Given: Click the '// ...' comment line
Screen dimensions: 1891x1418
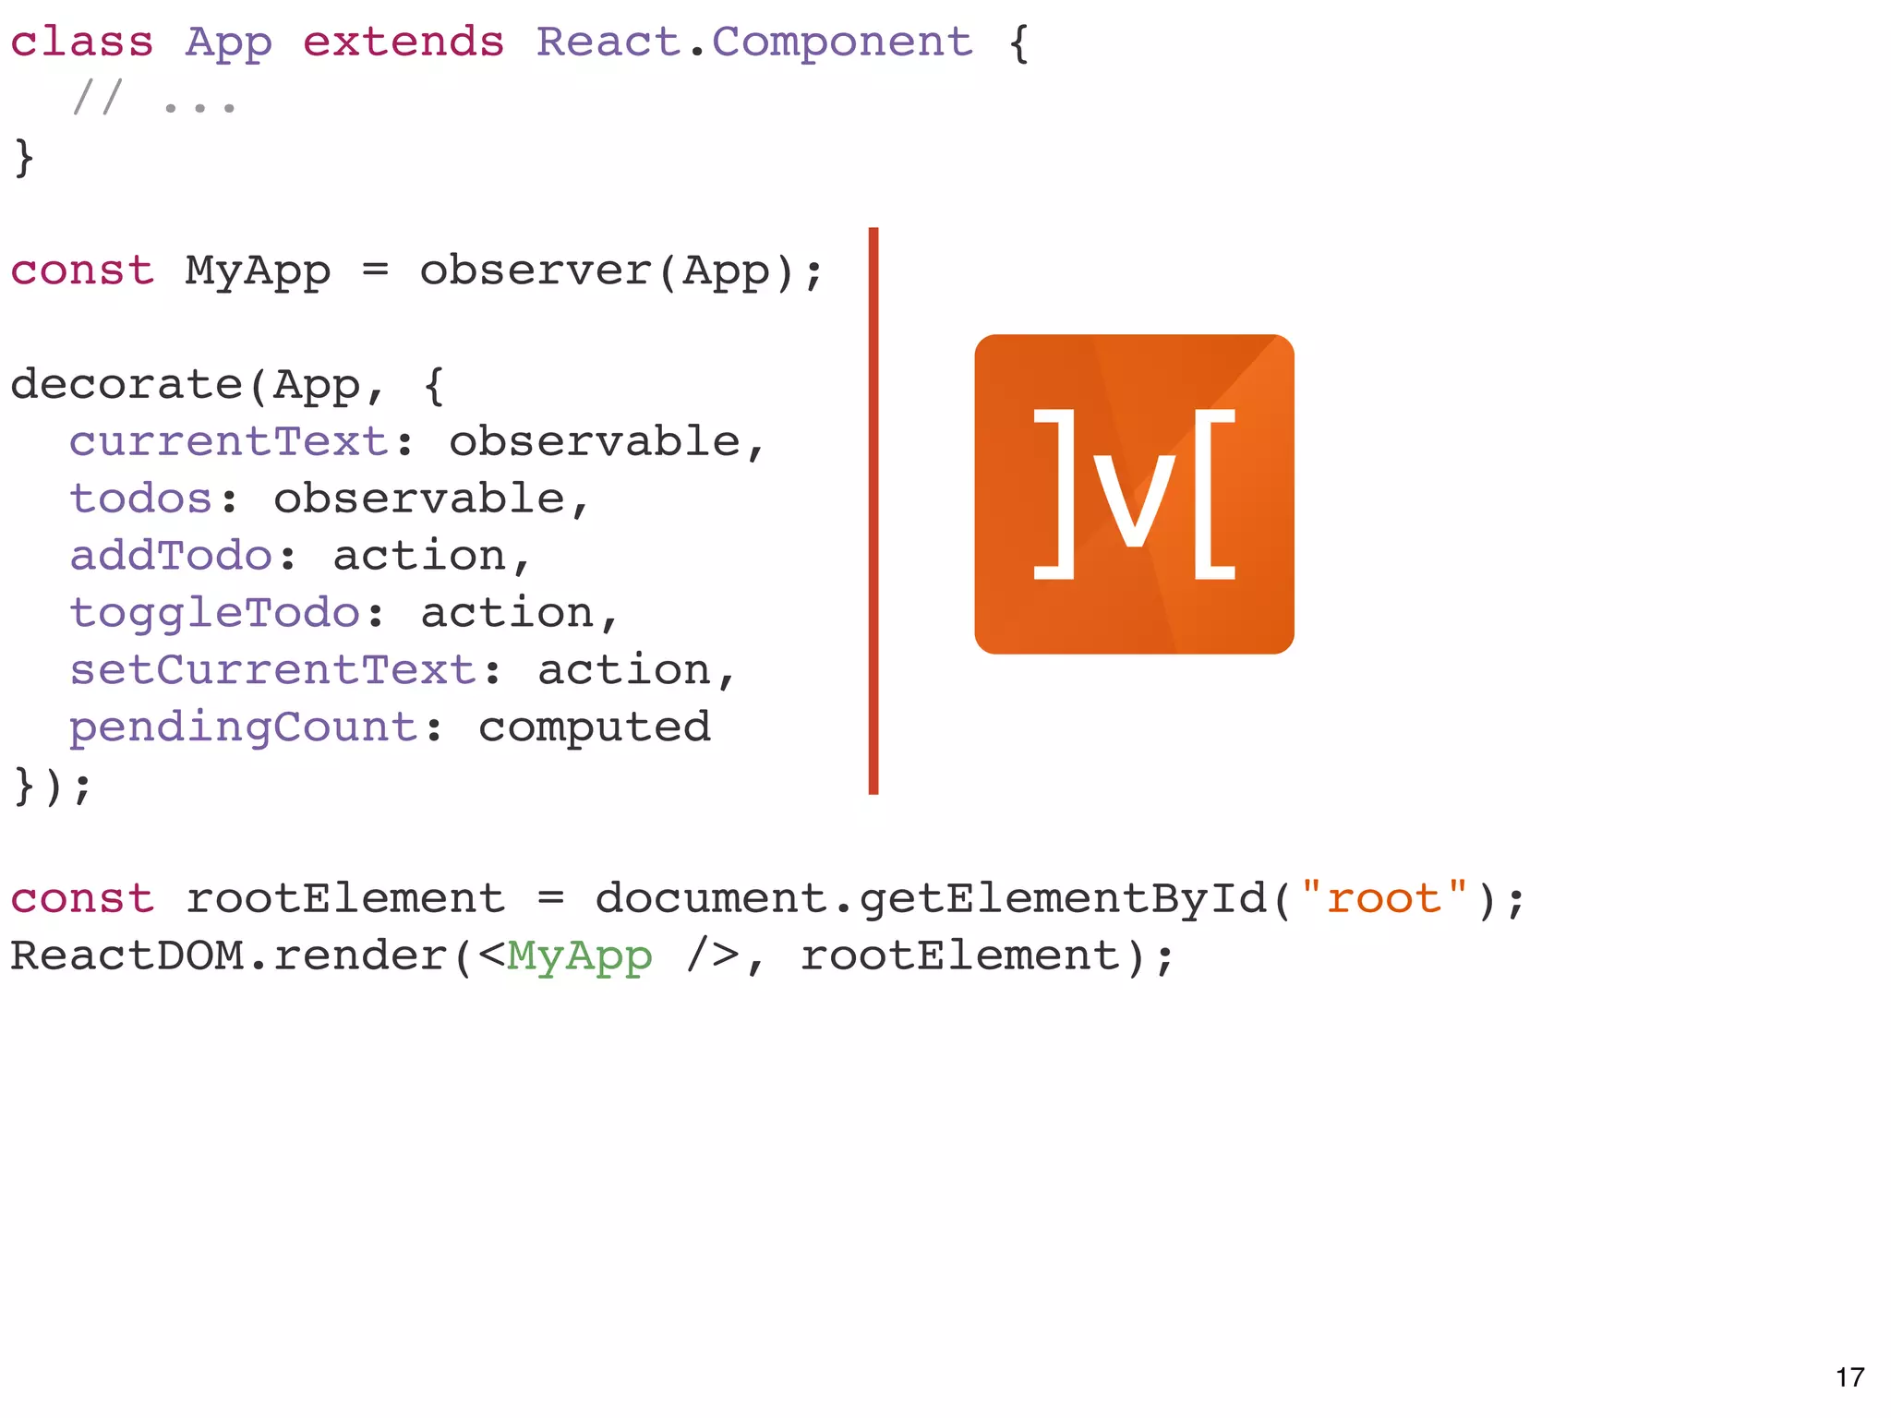Looking at the screenshot, I should (154, 98).
